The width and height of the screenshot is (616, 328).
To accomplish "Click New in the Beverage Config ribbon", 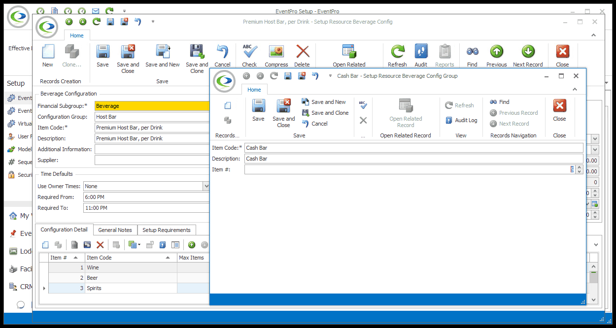I will coord(48,56).
